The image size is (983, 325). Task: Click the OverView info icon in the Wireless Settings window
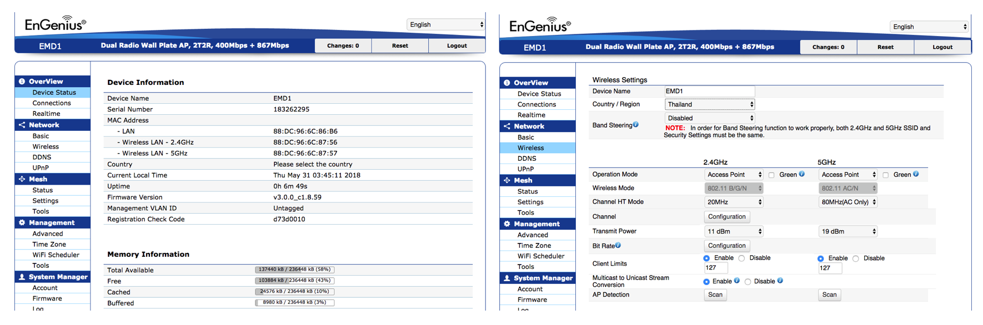point(507,83)
